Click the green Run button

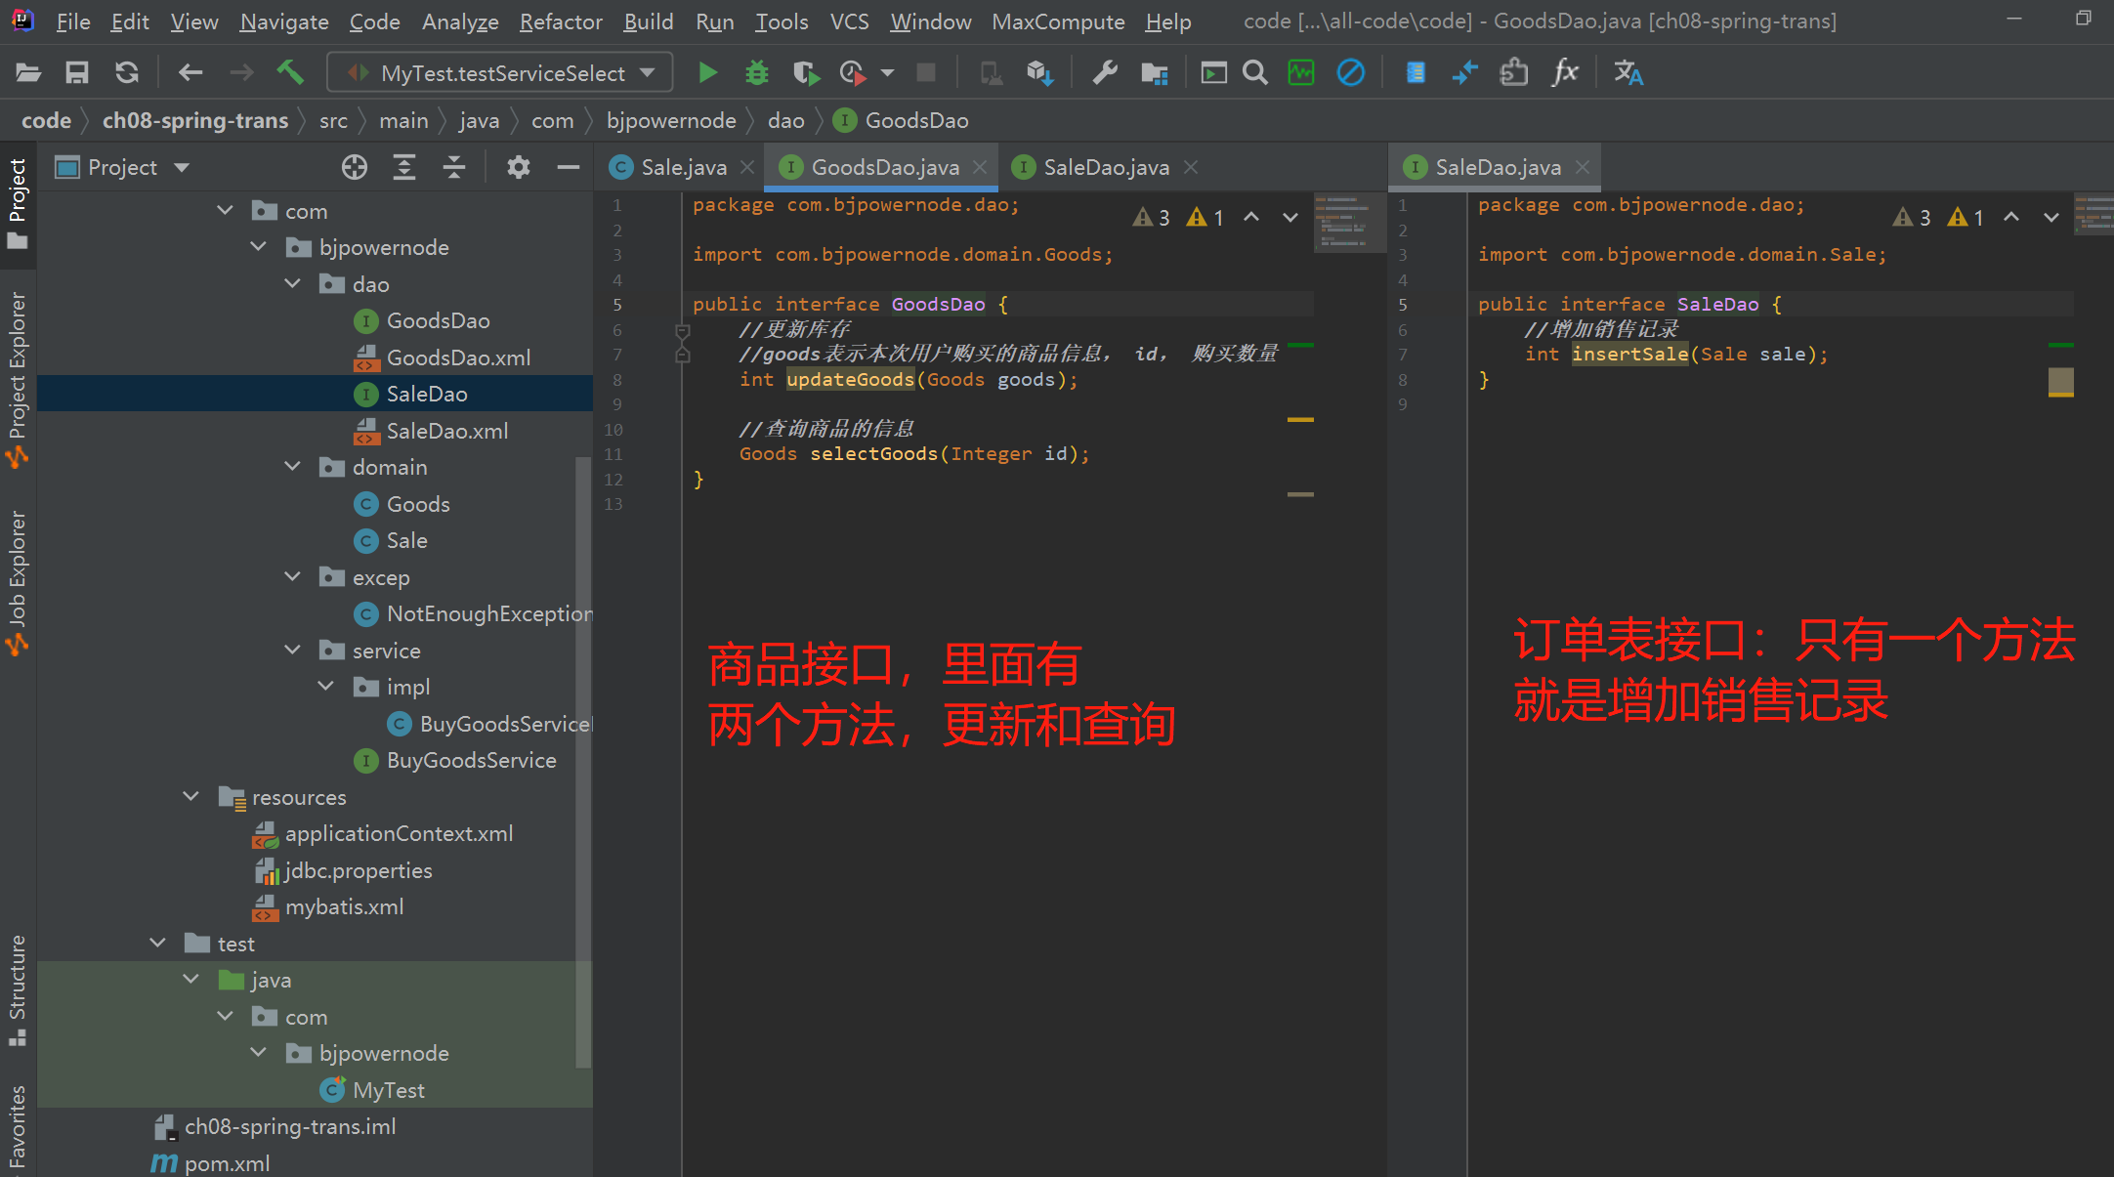pyautogui.click(x=707, y=72)
